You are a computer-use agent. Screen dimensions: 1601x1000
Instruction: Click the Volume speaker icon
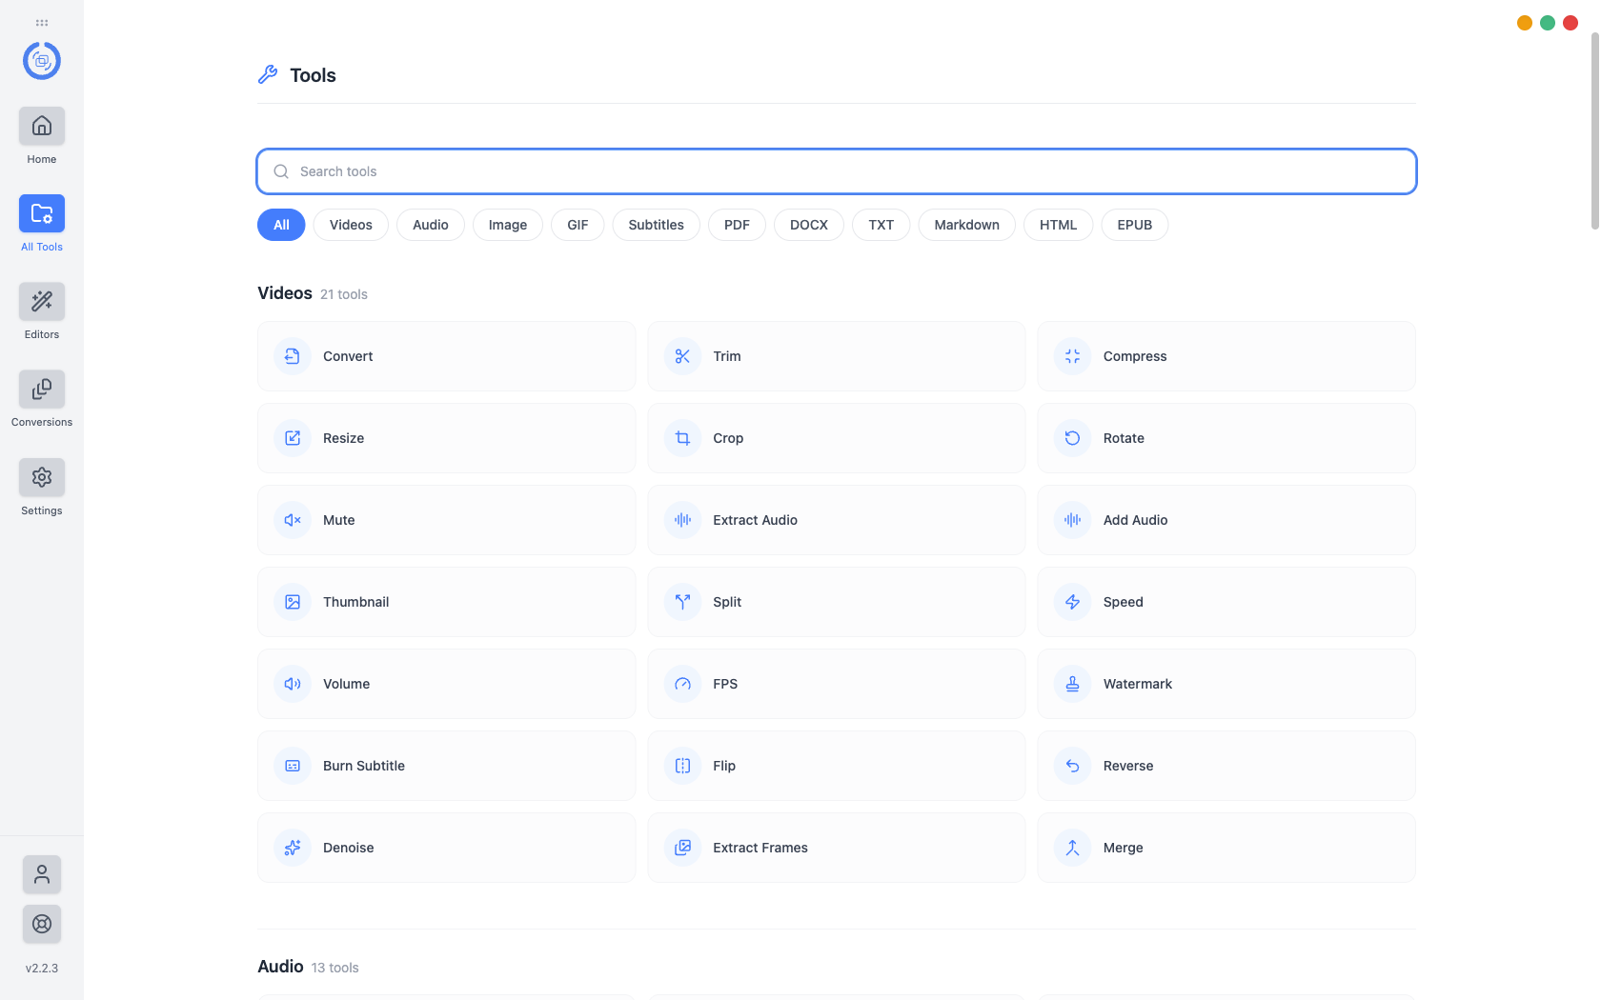pos(293,684)
